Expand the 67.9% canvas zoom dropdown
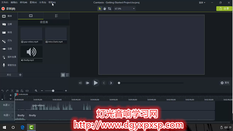This screenshot has height=131, width=233. click(134, 9)
